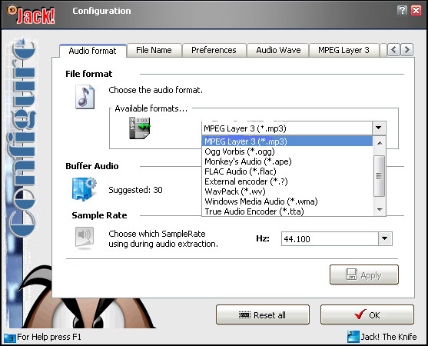The height and width of the screenshot is (346, 428).
Task: Click the Reset all button
Action: (263, 315)
